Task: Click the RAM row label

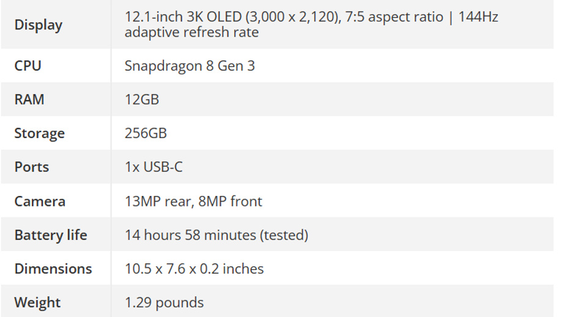Action: 29,100
